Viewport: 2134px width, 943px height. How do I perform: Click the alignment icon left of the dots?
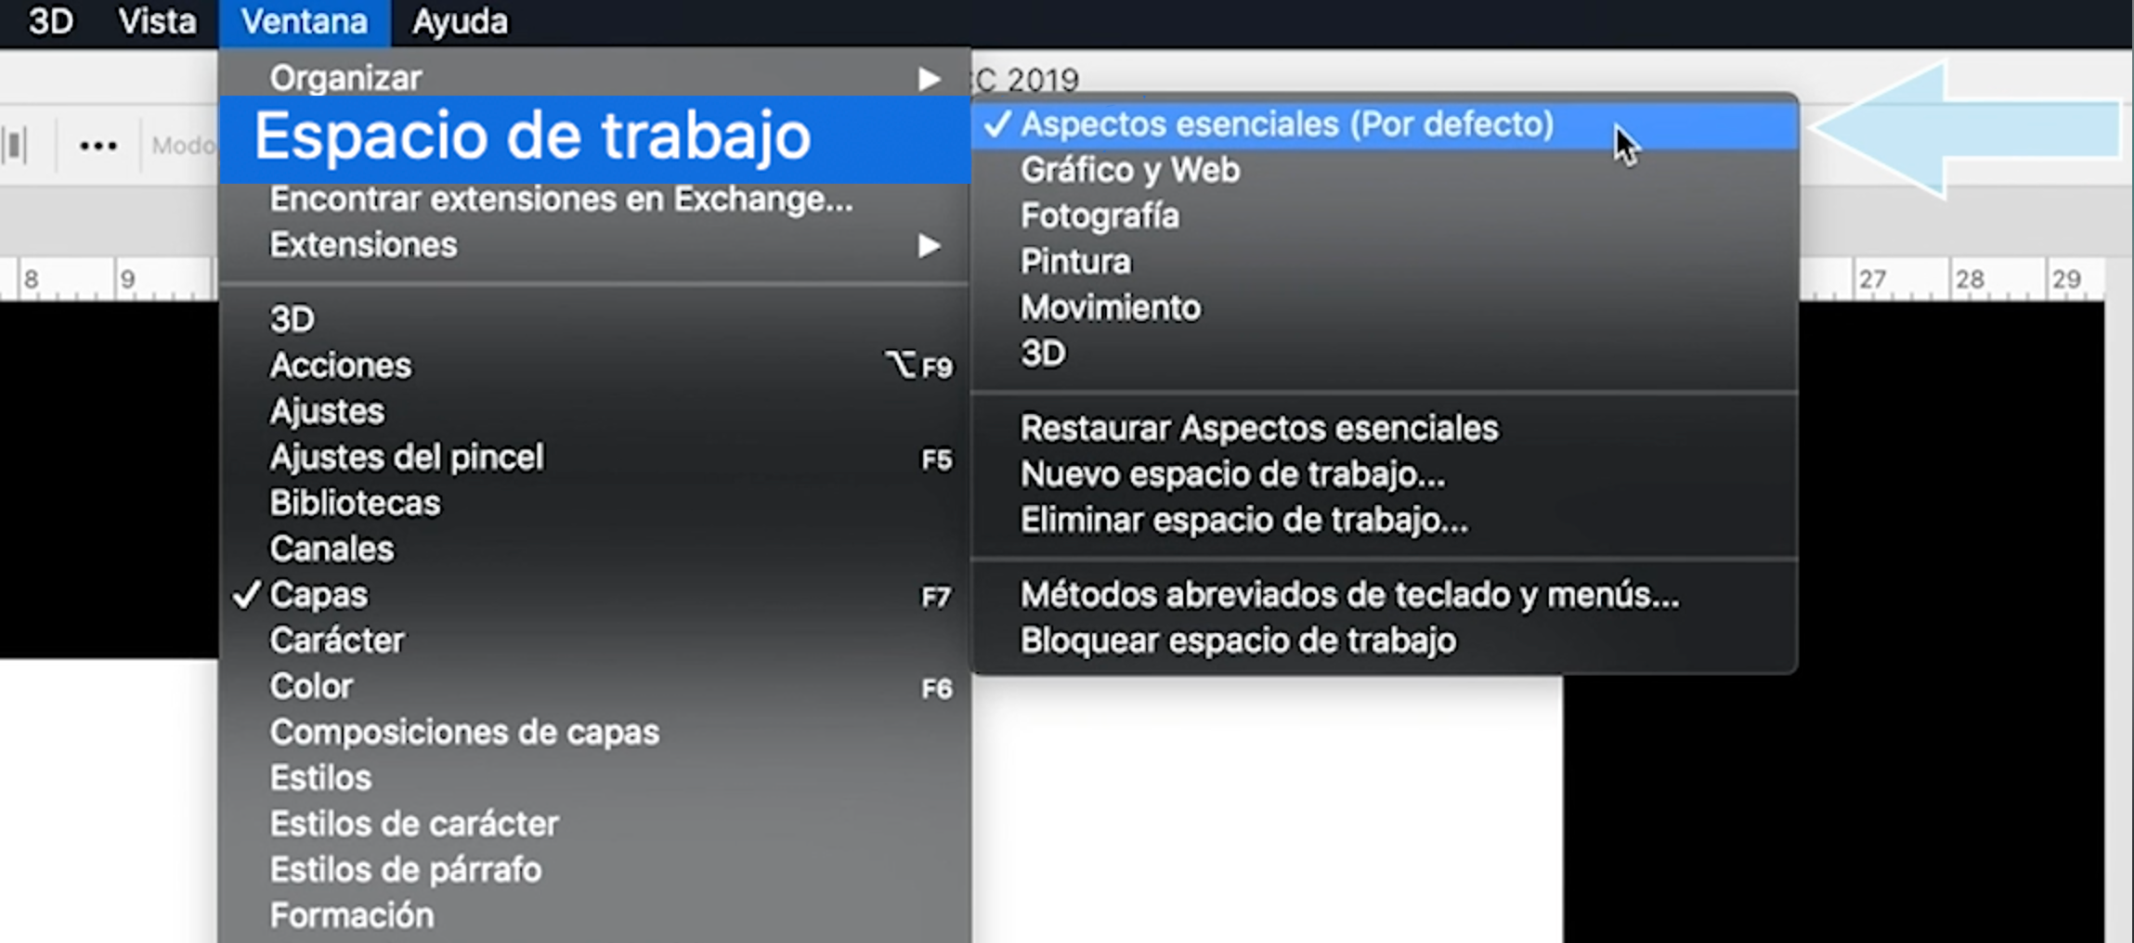click(15, 146)
